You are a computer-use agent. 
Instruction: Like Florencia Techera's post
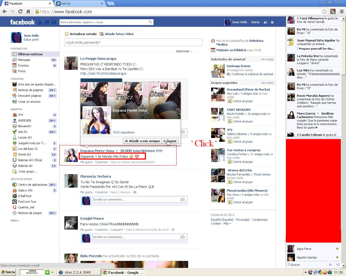coord(86,192)
